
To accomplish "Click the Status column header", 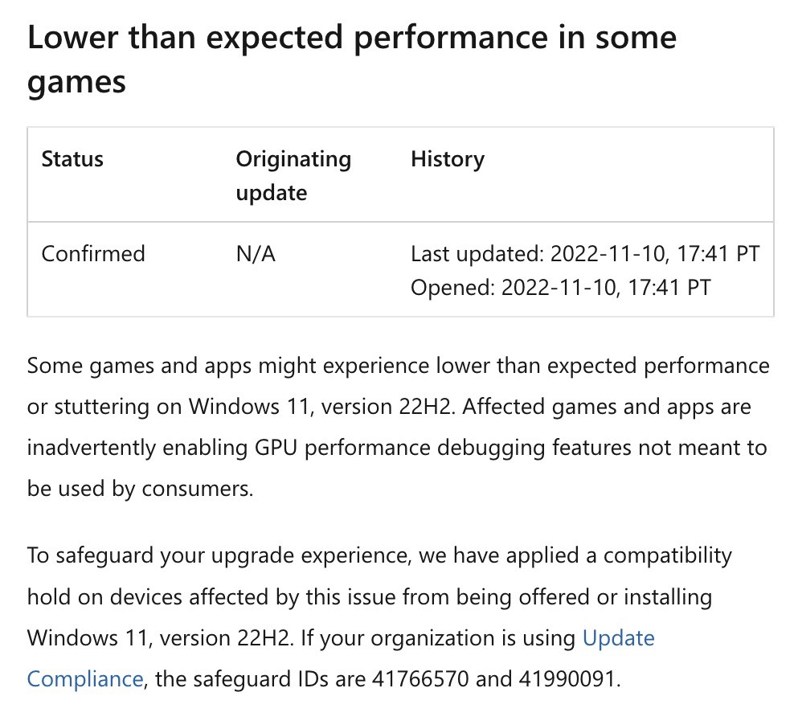I will [72, 159].
